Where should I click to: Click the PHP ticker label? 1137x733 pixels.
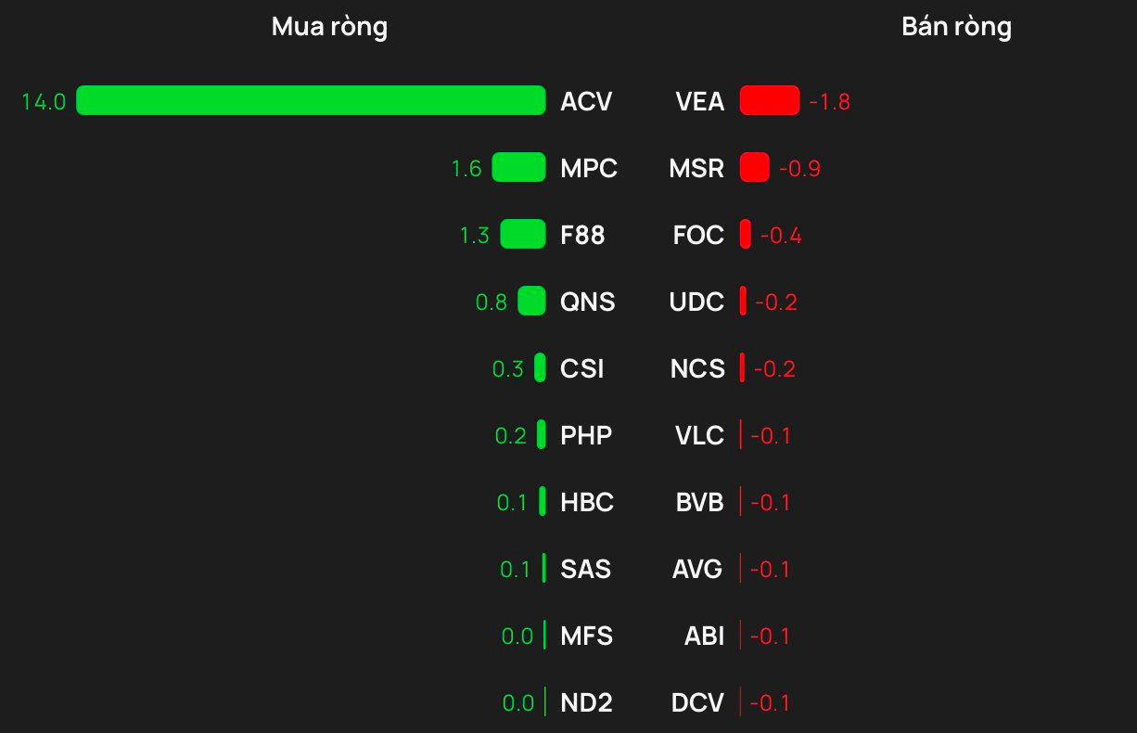point(586,436)
